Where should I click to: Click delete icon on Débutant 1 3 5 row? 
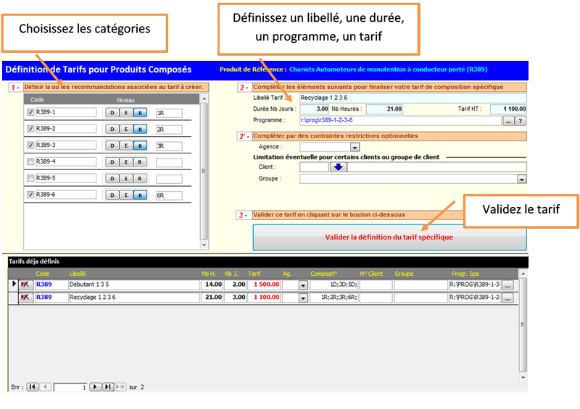coord(25,285)
